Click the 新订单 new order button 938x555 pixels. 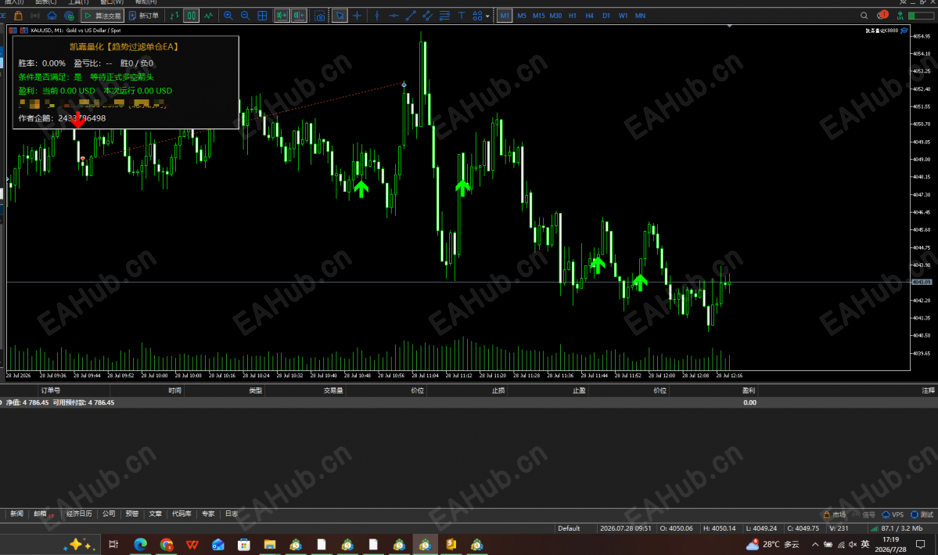pos(144,16)
